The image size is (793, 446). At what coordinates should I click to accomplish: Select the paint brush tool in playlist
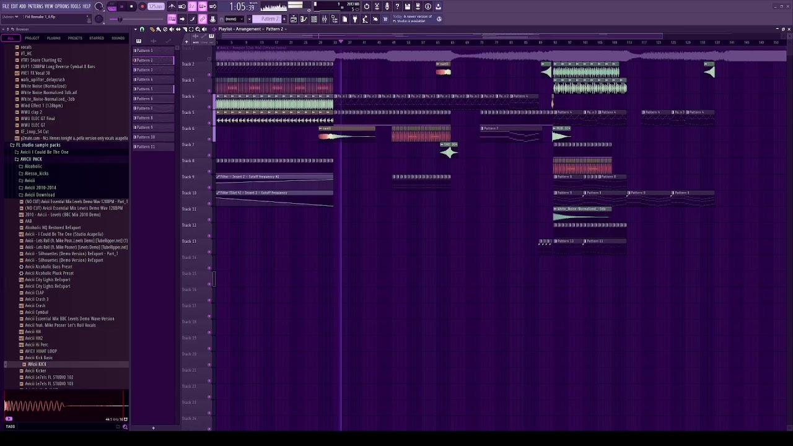click(158, 29)
